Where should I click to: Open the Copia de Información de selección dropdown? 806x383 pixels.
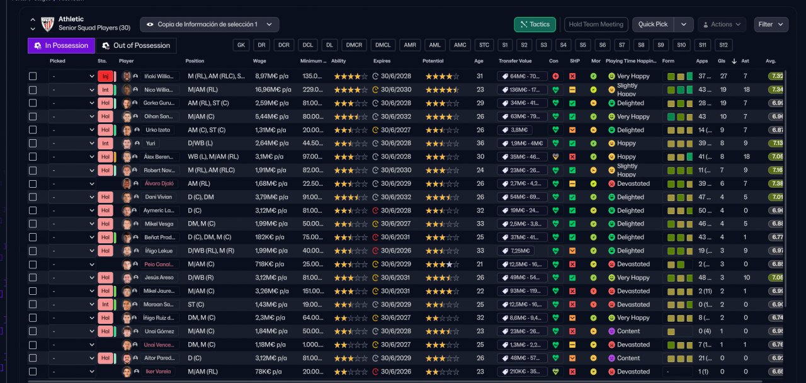(209, 25)
